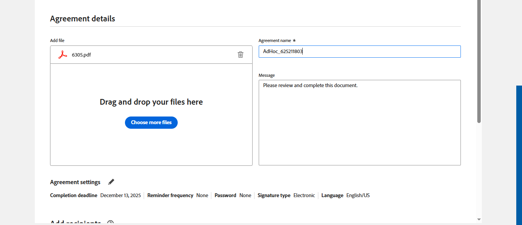Delete the 6305.pdf file with trash icon
The height and width of the screenshot is (225, 522).
240,55
